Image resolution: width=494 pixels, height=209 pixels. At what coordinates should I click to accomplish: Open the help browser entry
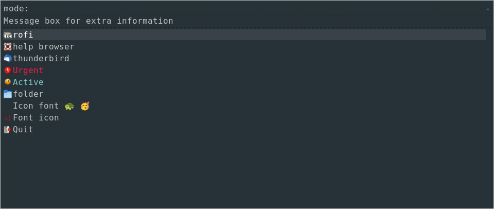44,47
